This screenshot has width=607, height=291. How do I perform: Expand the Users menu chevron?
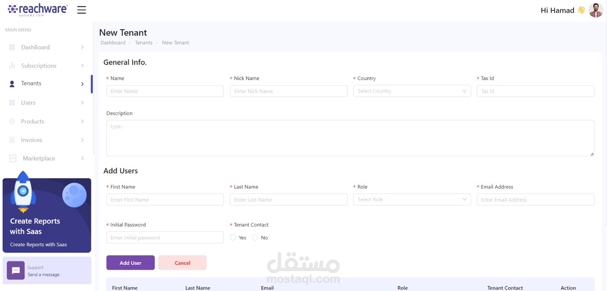82,102
